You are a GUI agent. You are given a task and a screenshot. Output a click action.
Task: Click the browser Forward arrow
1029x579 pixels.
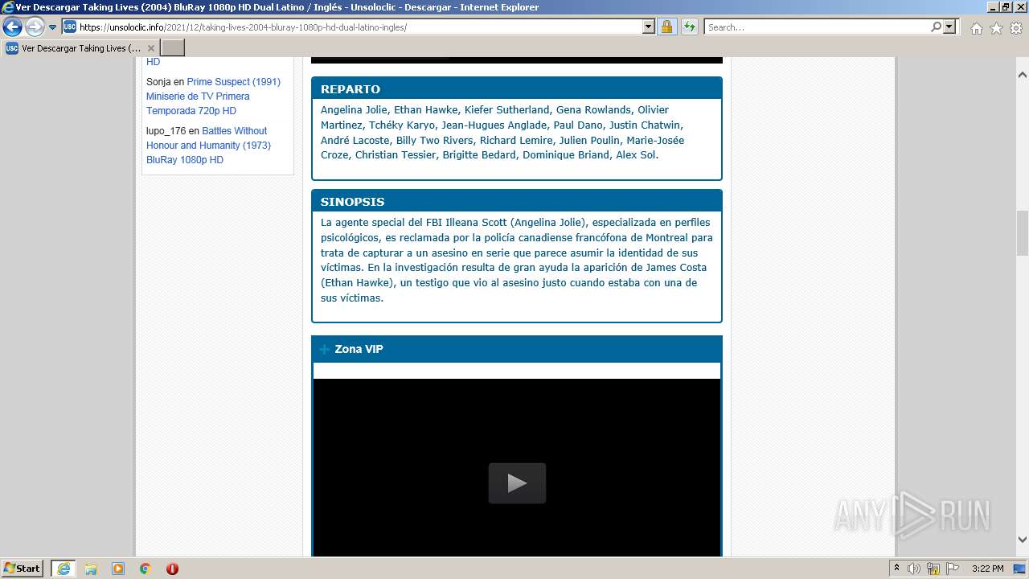point(35,27)
